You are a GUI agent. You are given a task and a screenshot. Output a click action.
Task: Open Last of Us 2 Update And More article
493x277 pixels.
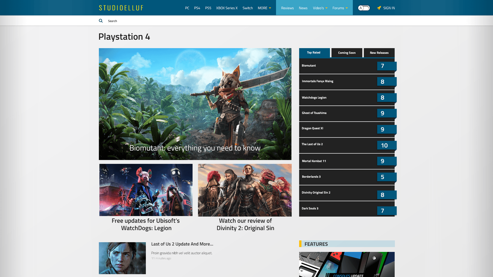(182, 244)
